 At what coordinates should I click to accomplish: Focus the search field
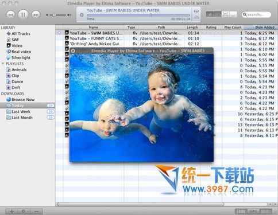tap(256, 14)
